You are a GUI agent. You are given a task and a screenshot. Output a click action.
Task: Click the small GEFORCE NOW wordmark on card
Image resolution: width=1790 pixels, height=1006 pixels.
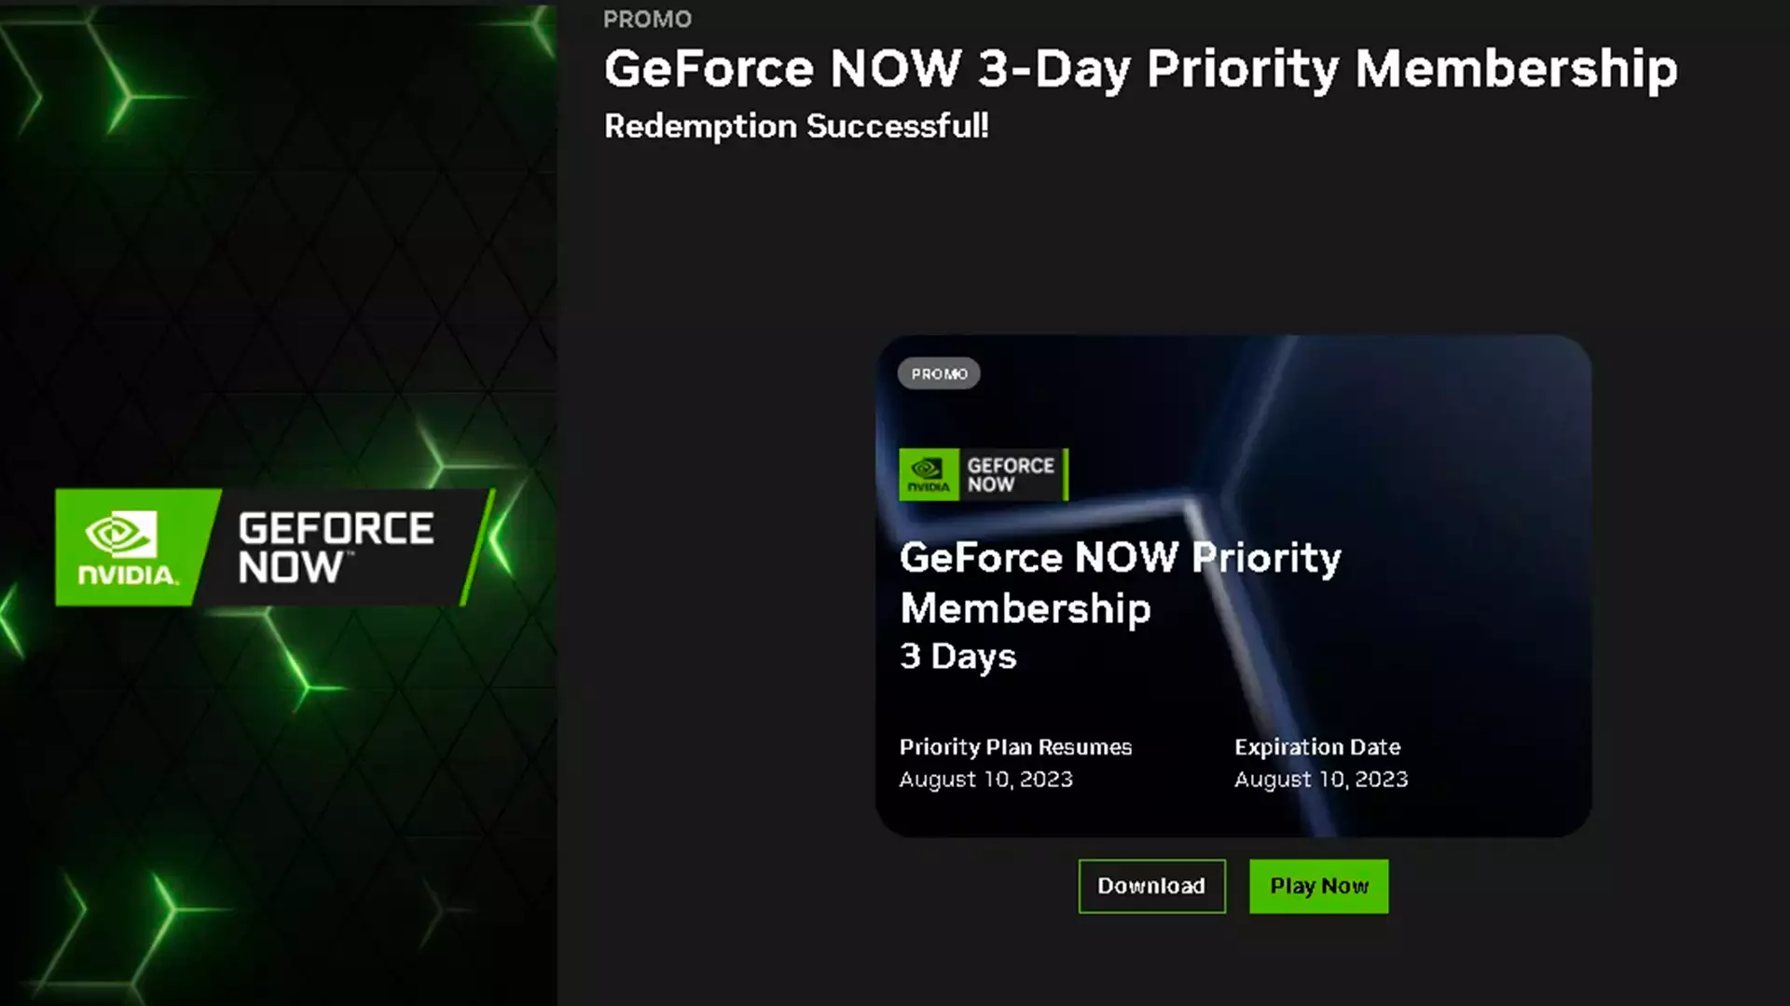coord(1011,474)
